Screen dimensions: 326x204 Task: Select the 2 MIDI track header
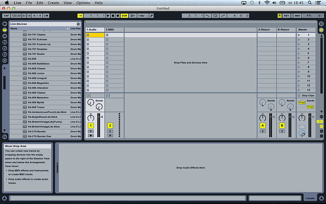tap(114, 29)
